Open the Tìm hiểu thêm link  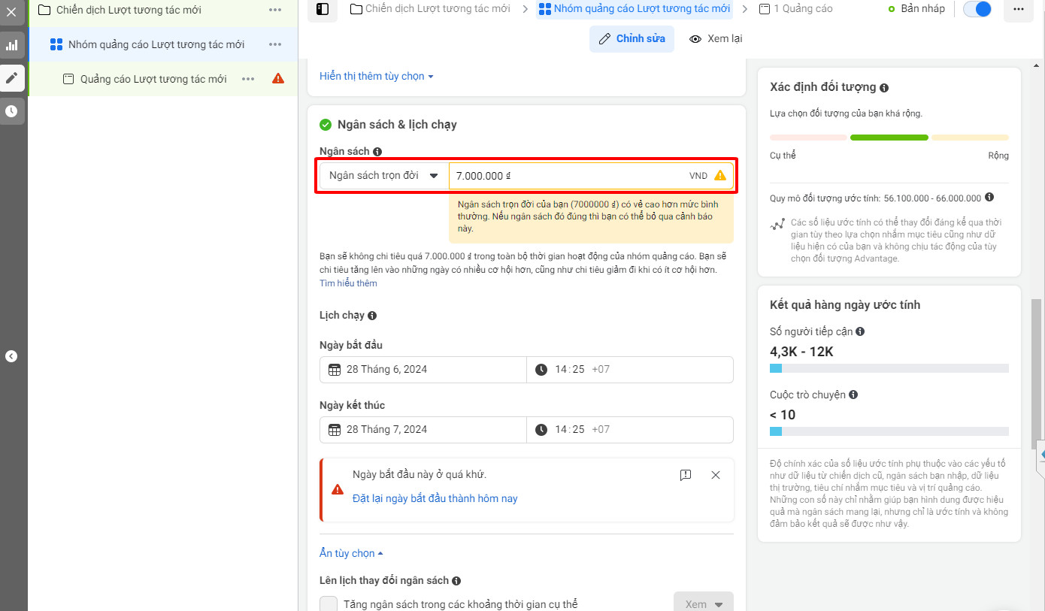348,283
